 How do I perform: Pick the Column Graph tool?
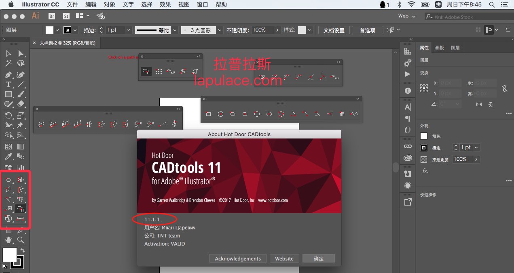pos(21,167)
